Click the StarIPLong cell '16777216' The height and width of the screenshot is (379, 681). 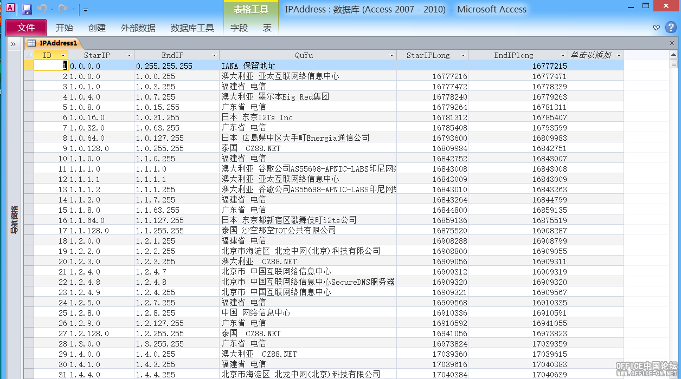[x=432, y=76]
